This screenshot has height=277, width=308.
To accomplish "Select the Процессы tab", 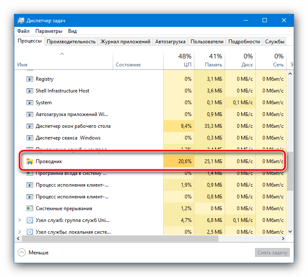I will (29, 41).
